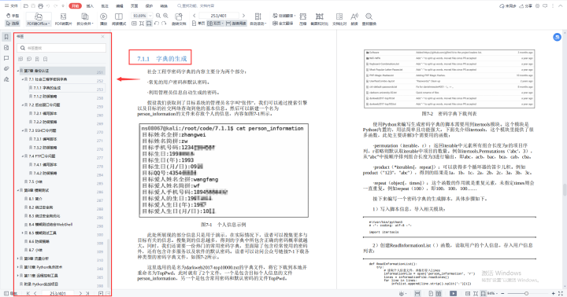Click the 旋转文档 rotate document tool

point(179,19)
